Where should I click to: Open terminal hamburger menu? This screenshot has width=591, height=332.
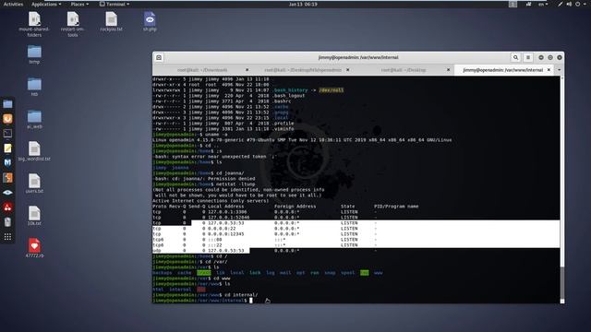(x=528, y=57)
